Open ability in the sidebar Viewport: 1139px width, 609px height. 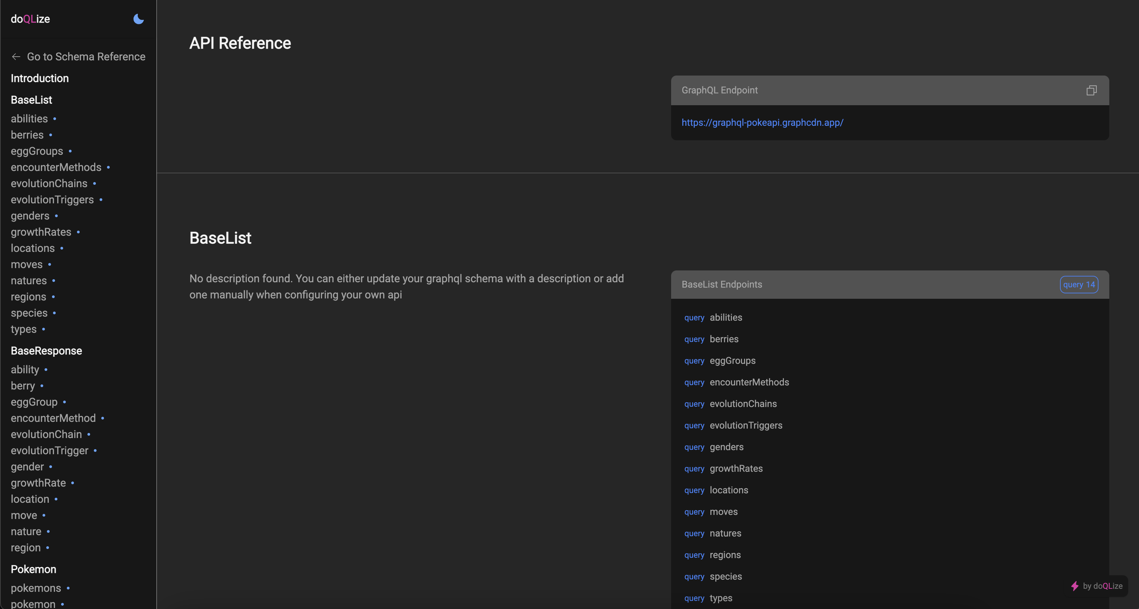click(x=25, y=370)
